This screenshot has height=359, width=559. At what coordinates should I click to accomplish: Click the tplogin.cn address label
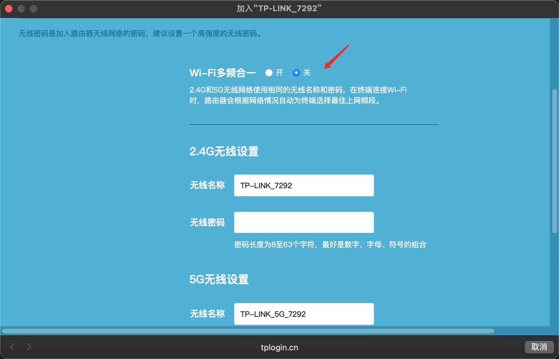pos(279,347)
